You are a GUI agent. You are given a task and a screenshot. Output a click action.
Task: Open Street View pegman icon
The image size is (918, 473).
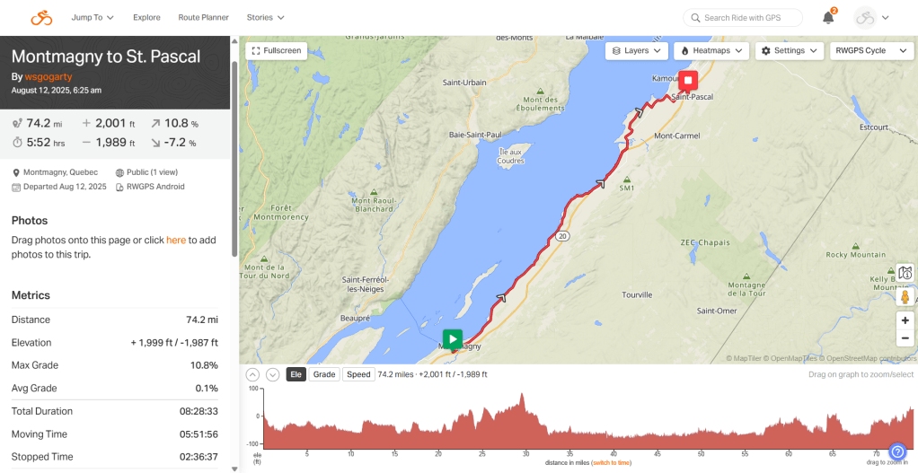point(905,297)
